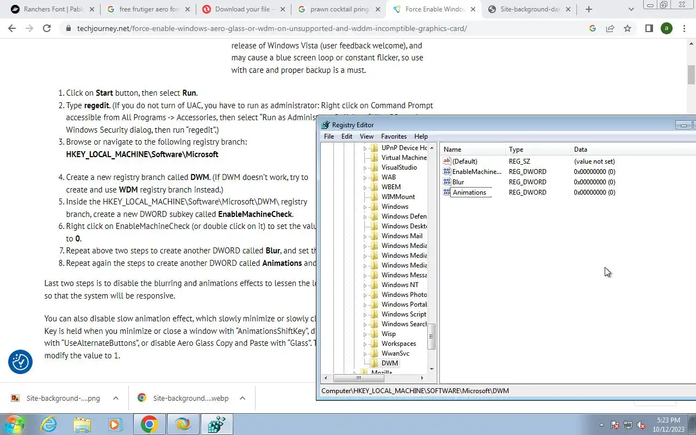
Task: Click the volume tray icon
Action: [x=641, y=425]
